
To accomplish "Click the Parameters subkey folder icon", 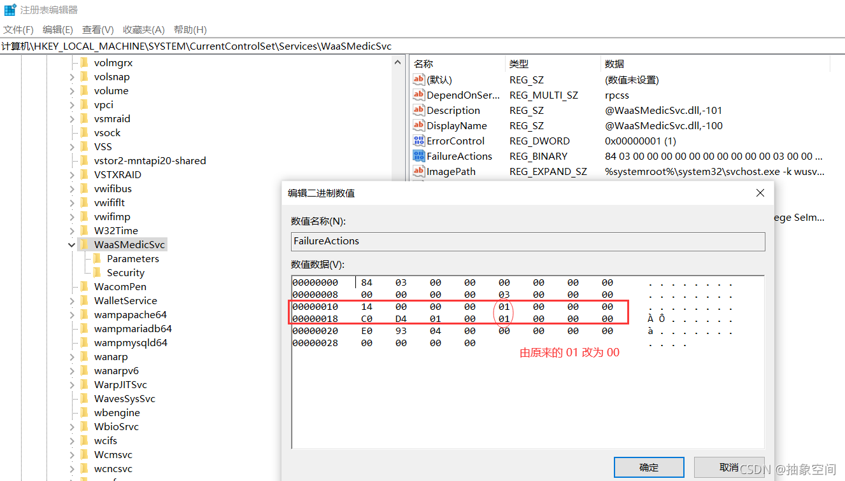I will click(x=97, y=259).
